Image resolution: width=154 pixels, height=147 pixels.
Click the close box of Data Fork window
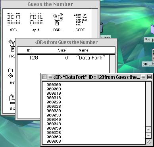44,77
